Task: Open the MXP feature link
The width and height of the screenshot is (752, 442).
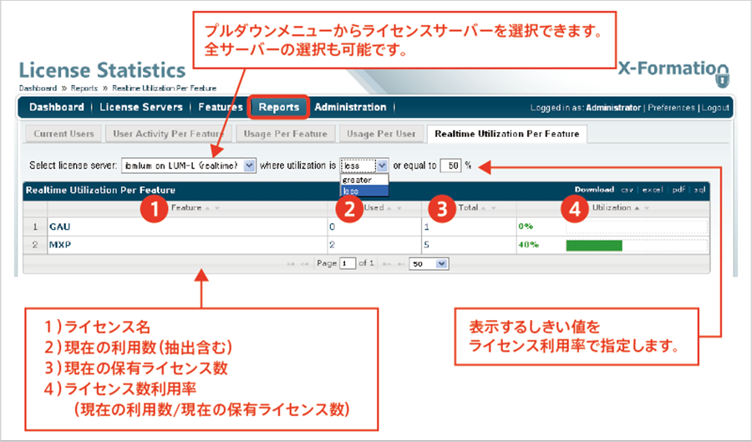Action: (60, 245)
